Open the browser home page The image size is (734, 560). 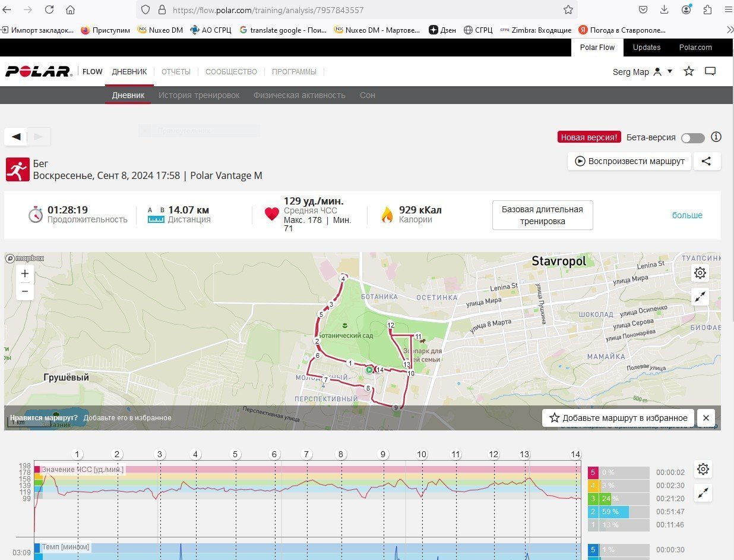[x=70, y=10]
